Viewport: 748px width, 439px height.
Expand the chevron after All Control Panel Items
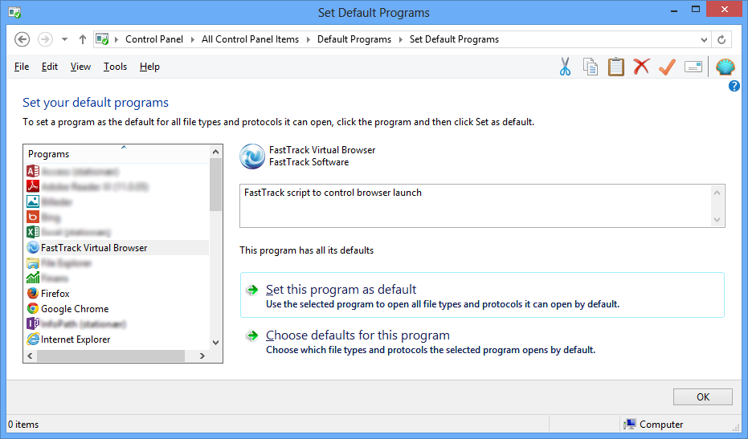point(308,39)
